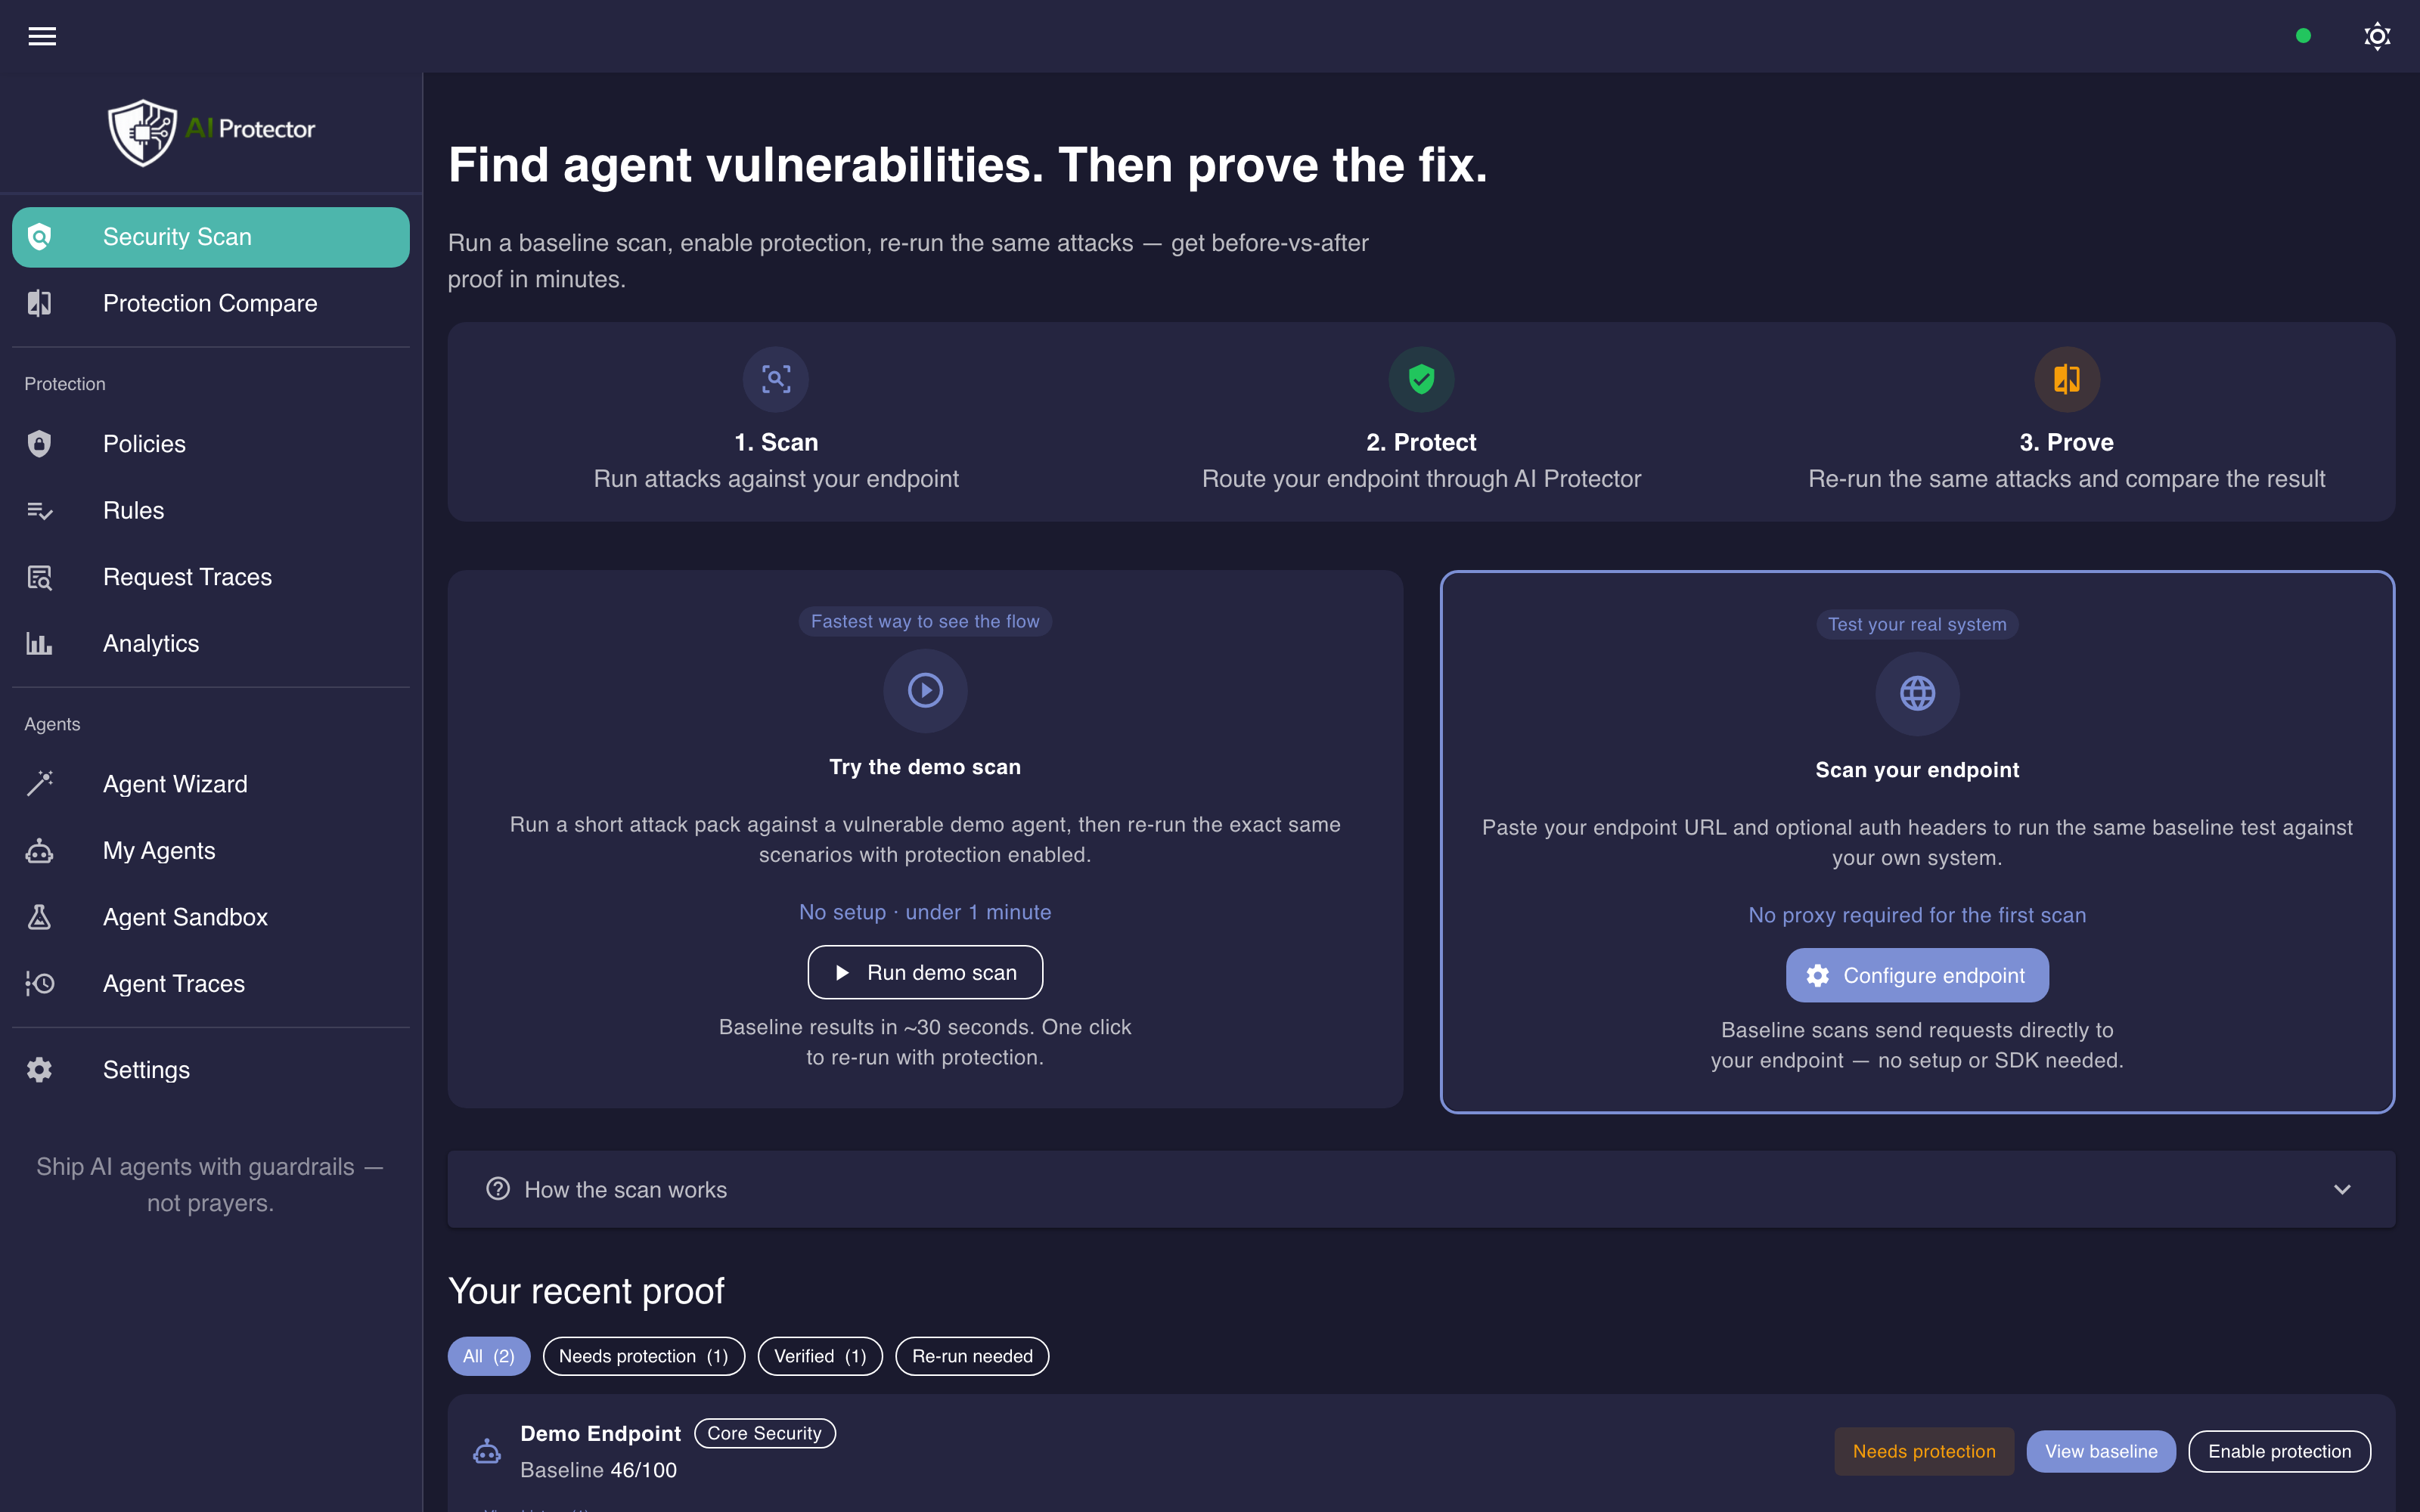Expand How the scan works section
Screen dimensions: 2420x1512
pyautogui.click(x=1421, y=1189)
